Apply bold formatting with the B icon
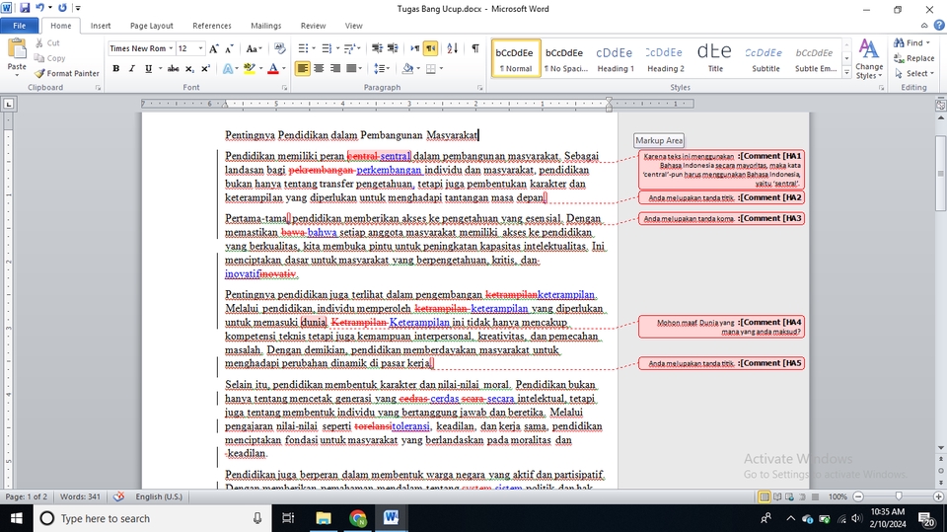The width and height of the screenshot is (947, 532). pyautogui.click(x=115, y=69)
